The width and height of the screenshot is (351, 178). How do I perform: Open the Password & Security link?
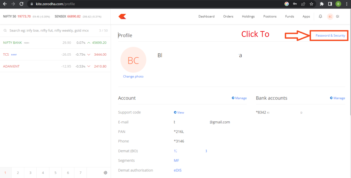click(x=330, y=36)
